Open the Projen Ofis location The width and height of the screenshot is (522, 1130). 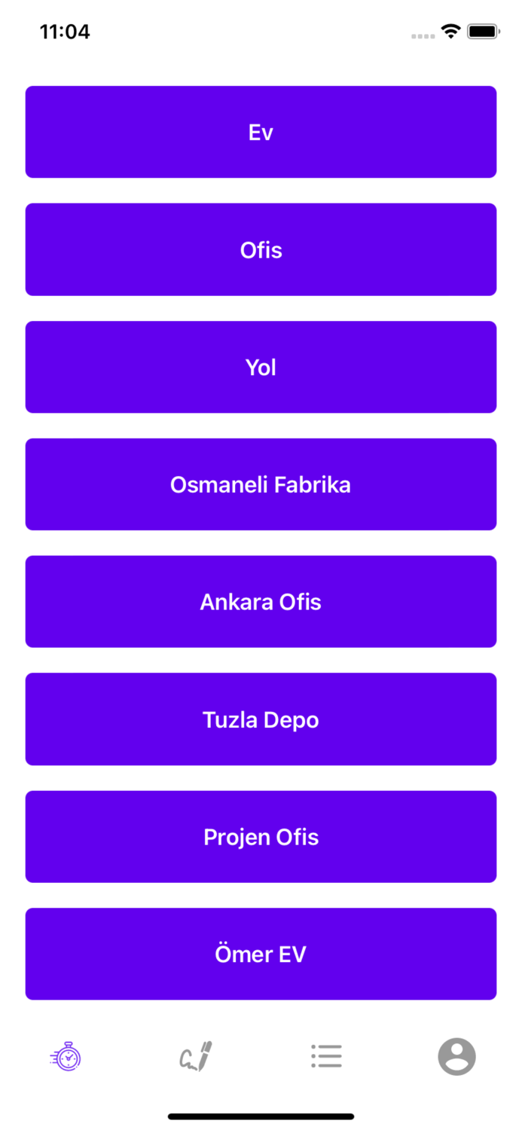261,836
